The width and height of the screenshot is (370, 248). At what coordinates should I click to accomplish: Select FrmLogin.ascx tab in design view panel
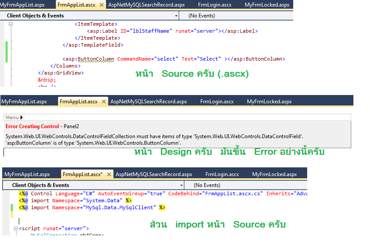pyautogui.click(x=217, y=102)
